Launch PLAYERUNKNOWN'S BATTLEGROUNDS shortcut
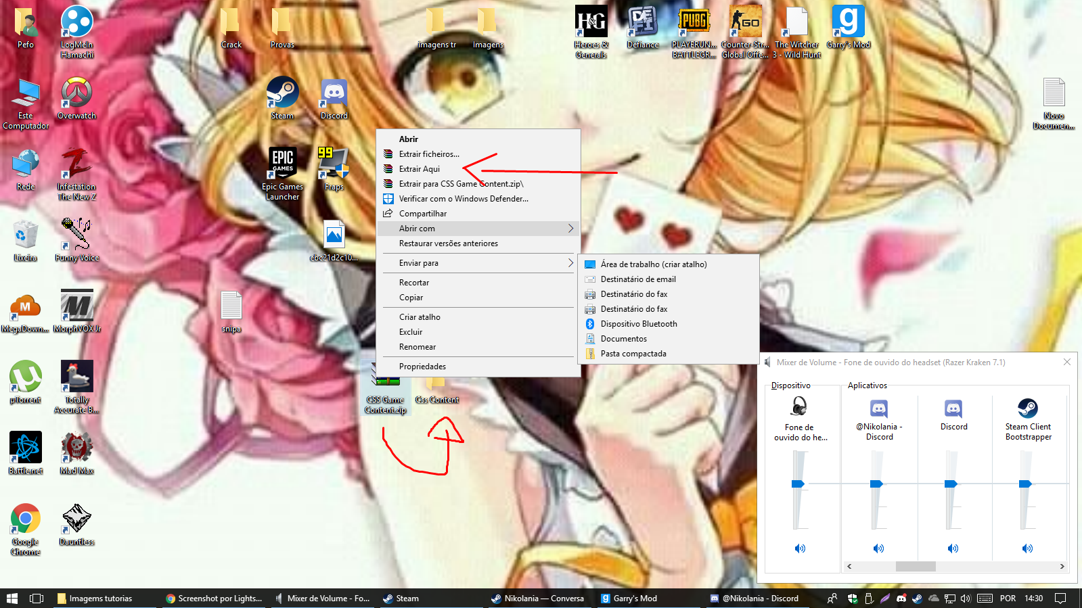 [x=694, y=32]
